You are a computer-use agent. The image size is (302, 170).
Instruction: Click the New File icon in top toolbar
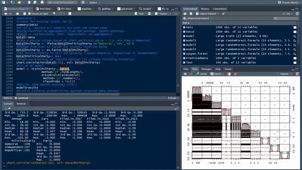coord(4,2)
